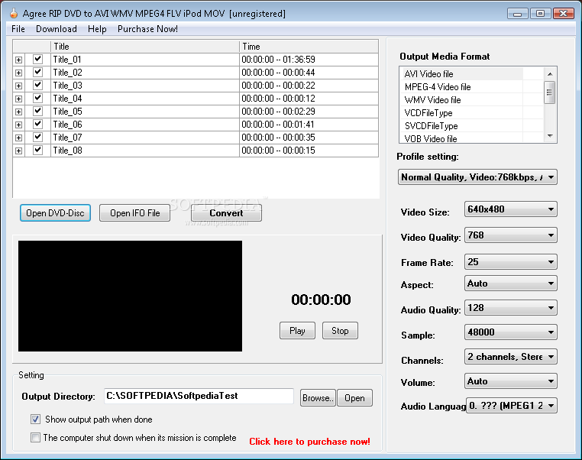Expand the Title_06 row
The height and width of the screenshot is (460, 582).
point(18,125)
